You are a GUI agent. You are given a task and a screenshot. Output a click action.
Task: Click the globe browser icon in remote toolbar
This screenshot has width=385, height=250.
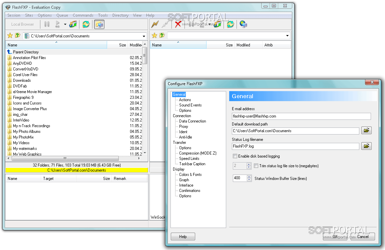pos(243,24)
